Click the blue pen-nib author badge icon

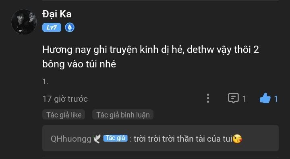pyautogui.click(x=70, y=27)
